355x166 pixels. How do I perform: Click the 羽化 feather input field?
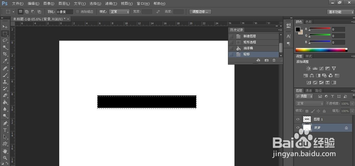[65, 12]
